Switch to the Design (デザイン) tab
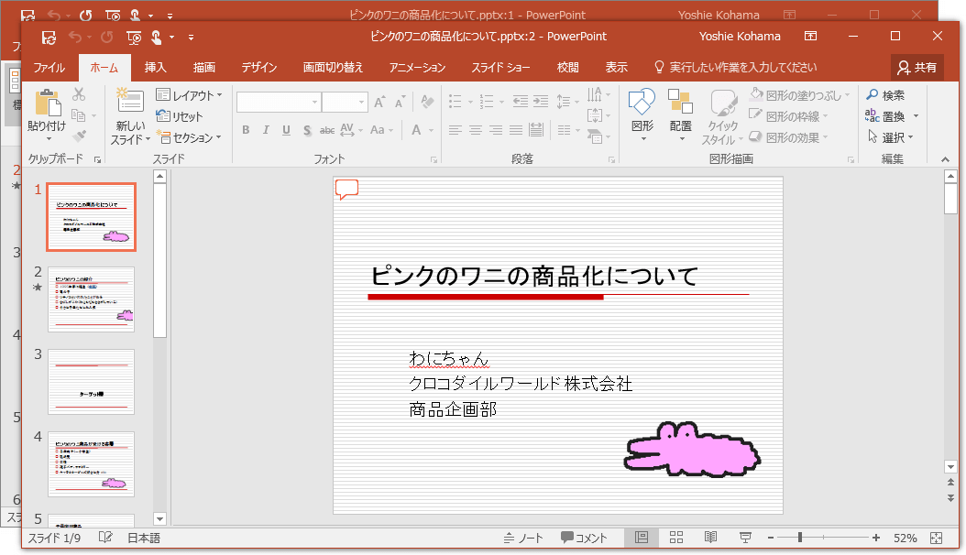The height and width of the screenshot is (555, 966). click(259, 67)
